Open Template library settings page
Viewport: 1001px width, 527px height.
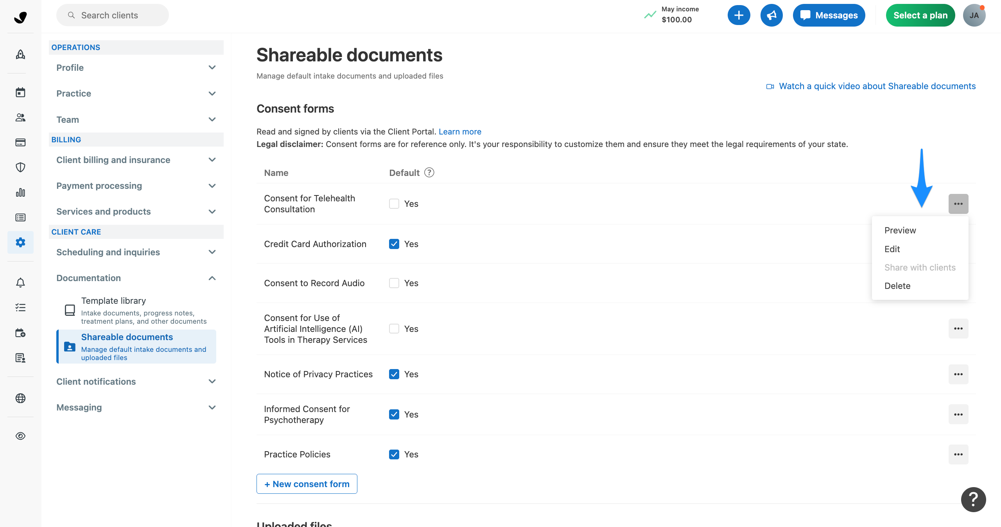click(136, 310)
